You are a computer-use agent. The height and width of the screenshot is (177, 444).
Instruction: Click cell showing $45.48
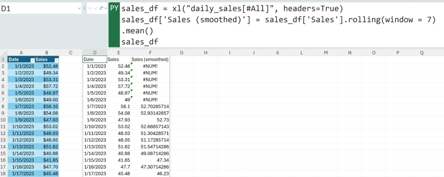47,174
